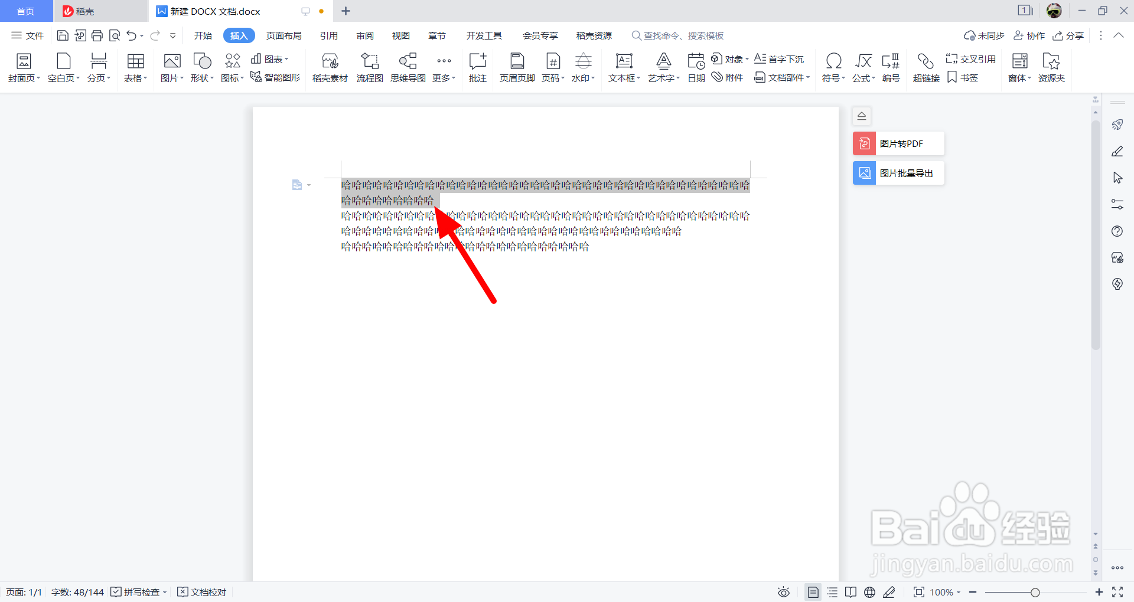Insert a cover page via 封面页
Screen dimensions: 1134x602
[x=24, y=67]
